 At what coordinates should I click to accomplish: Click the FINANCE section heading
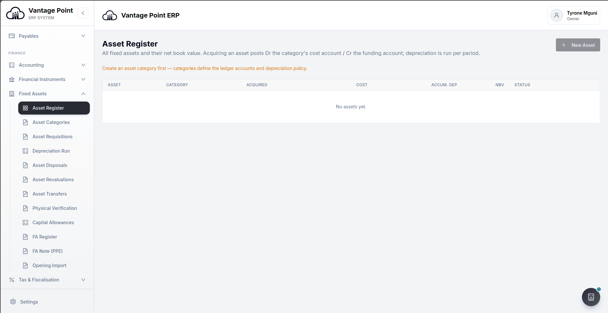point(17,53)
